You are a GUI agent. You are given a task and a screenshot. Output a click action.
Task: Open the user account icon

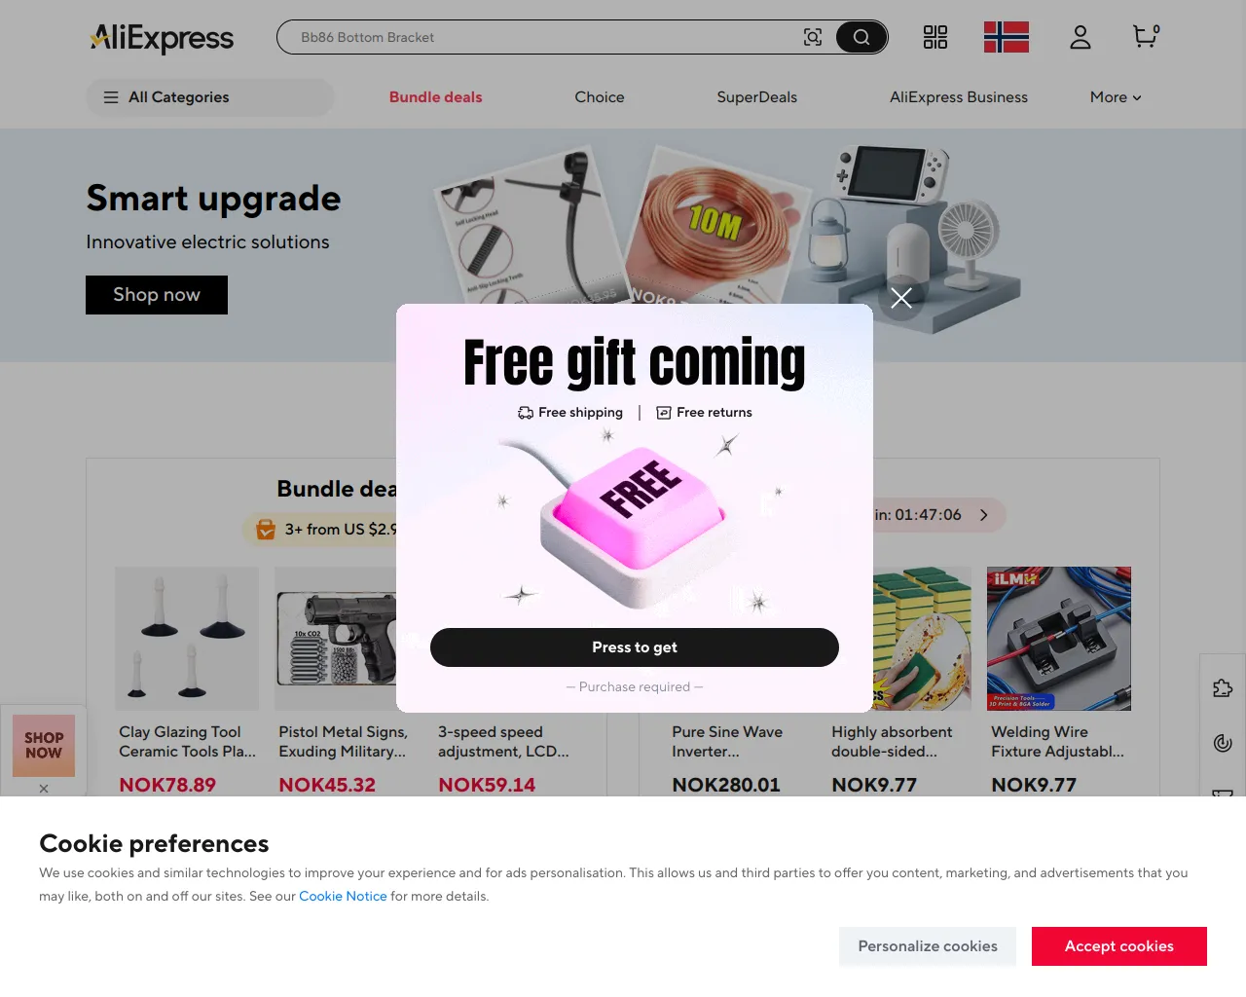coord(1081,37)
